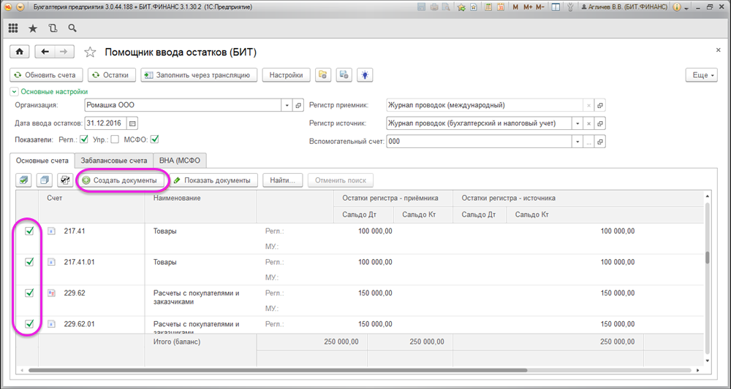Image resolution: width=731 pixels, height=389 pixels.
Task: Click the search magnifier icon
Action: 72,28
